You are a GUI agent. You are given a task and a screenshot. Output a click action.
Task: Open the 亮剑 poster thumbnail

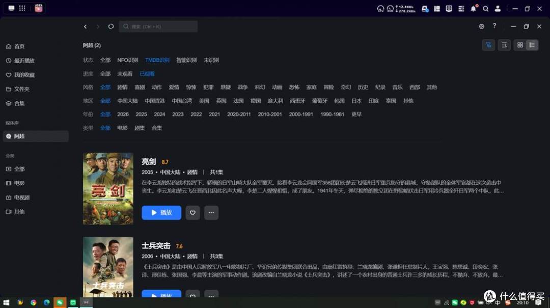(108, 189)
